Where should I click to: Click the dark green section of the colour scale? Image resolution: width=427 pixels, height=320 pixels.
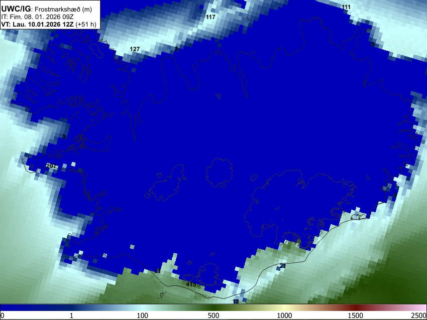[x=213, y=307]
